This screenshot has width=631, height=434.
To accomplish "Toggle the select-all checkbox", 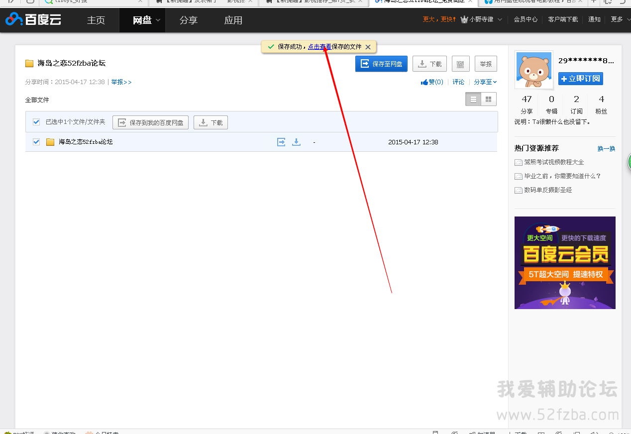I will (36, 122).
